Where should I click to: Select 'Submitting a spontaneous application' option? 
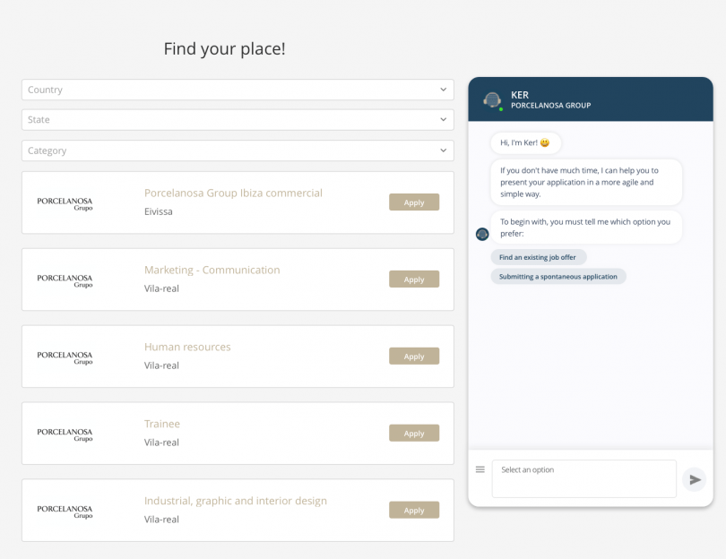click(558, 277)
